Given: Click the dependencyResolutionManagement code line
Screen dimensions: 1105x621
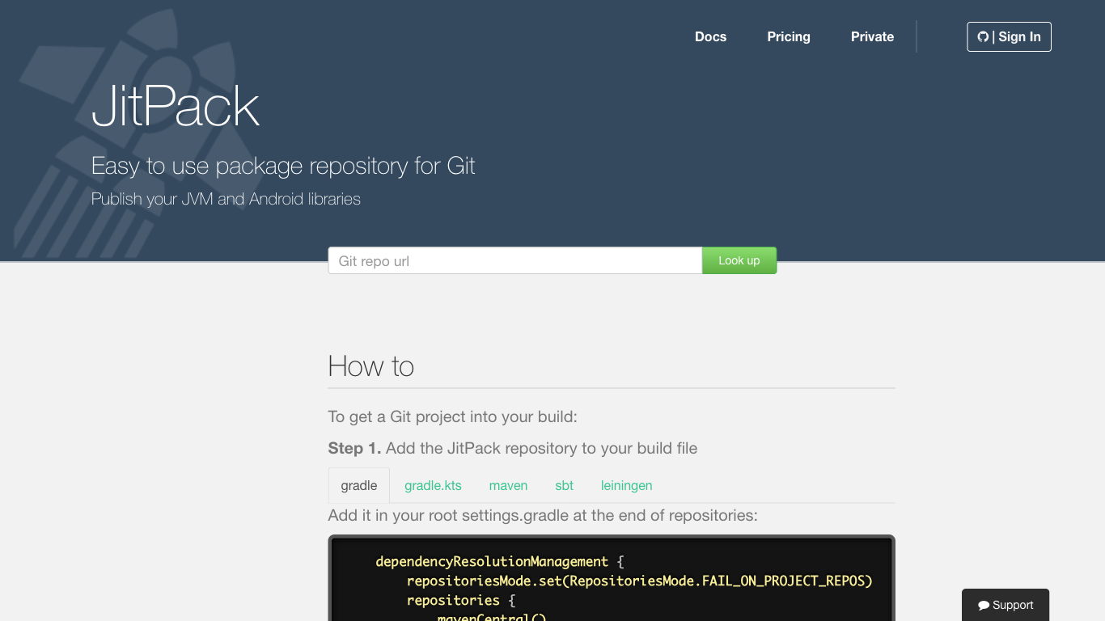Looking at the screenshot, I should click(500, 561).
